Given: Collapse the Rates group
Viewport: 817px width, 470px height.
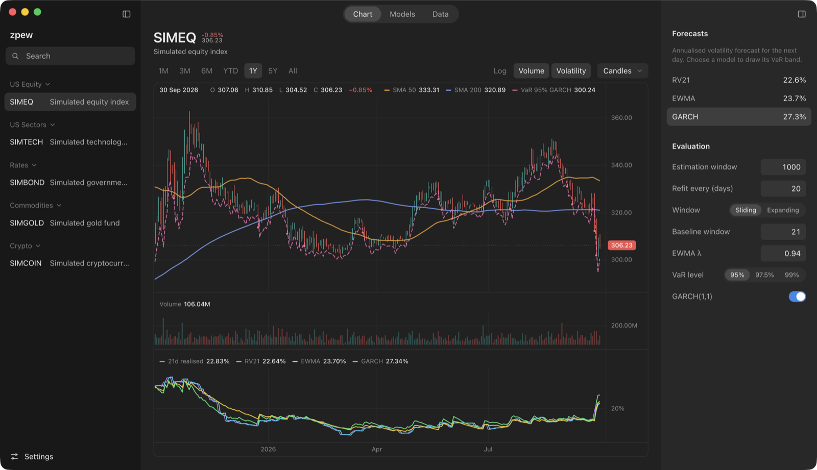Looking at the screenshot, I should [x=23, y=165].
